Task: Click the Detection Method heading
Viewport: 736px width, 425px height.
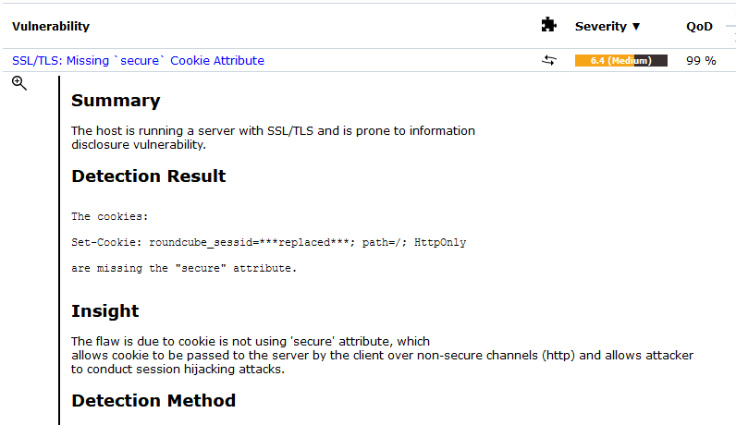Action: click(x=153, y=401)
